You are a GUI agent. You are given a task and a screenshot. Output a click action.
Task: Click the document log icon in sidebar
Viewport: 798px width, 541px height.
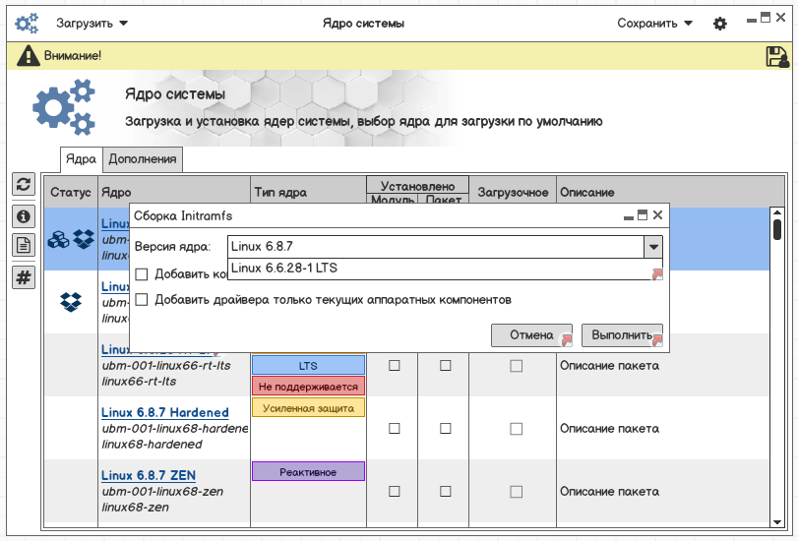pyautogui.click(x=24, y=246)
